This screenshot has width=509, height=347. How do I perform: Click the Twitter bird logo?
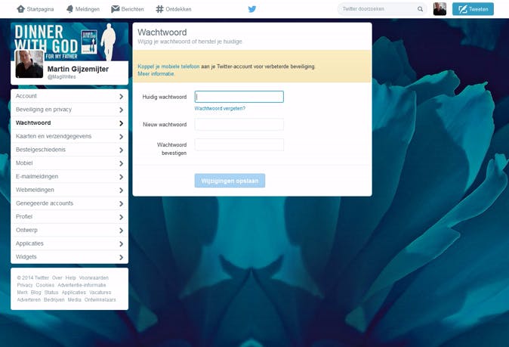(x=252, y=9)
